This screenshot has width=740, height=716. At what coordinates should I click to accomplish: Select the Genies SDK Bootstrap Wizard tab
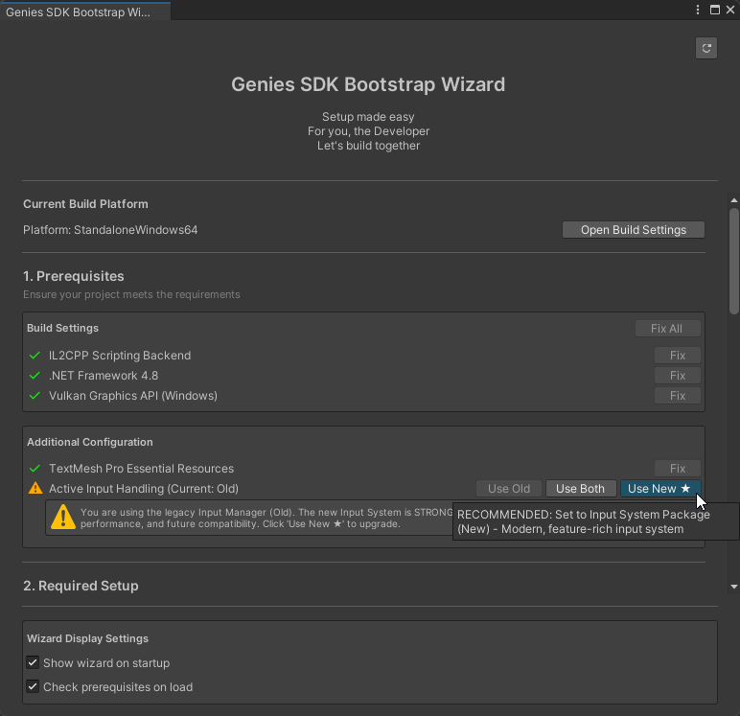pos(79,12)
